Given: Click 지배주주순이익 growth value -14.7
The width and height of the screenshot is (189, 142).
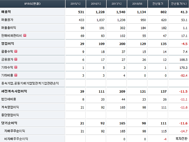Looking at the screenshot, I should click(x=184, y=131).
